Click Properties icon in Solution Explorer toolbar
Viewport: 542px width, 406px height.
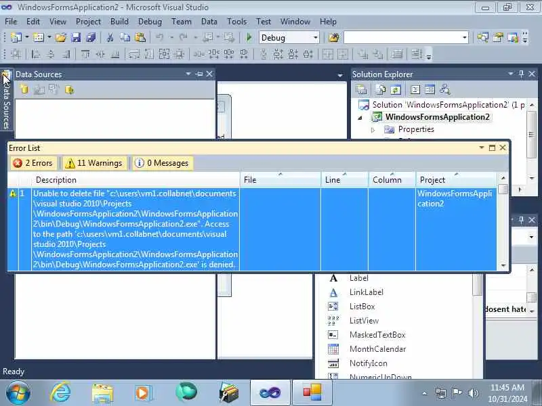pos(361,90)
